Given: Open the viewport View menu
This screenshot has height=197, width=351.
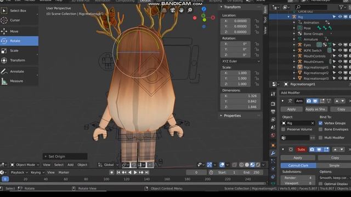Looking at the screenshot, I should [47, 165].
